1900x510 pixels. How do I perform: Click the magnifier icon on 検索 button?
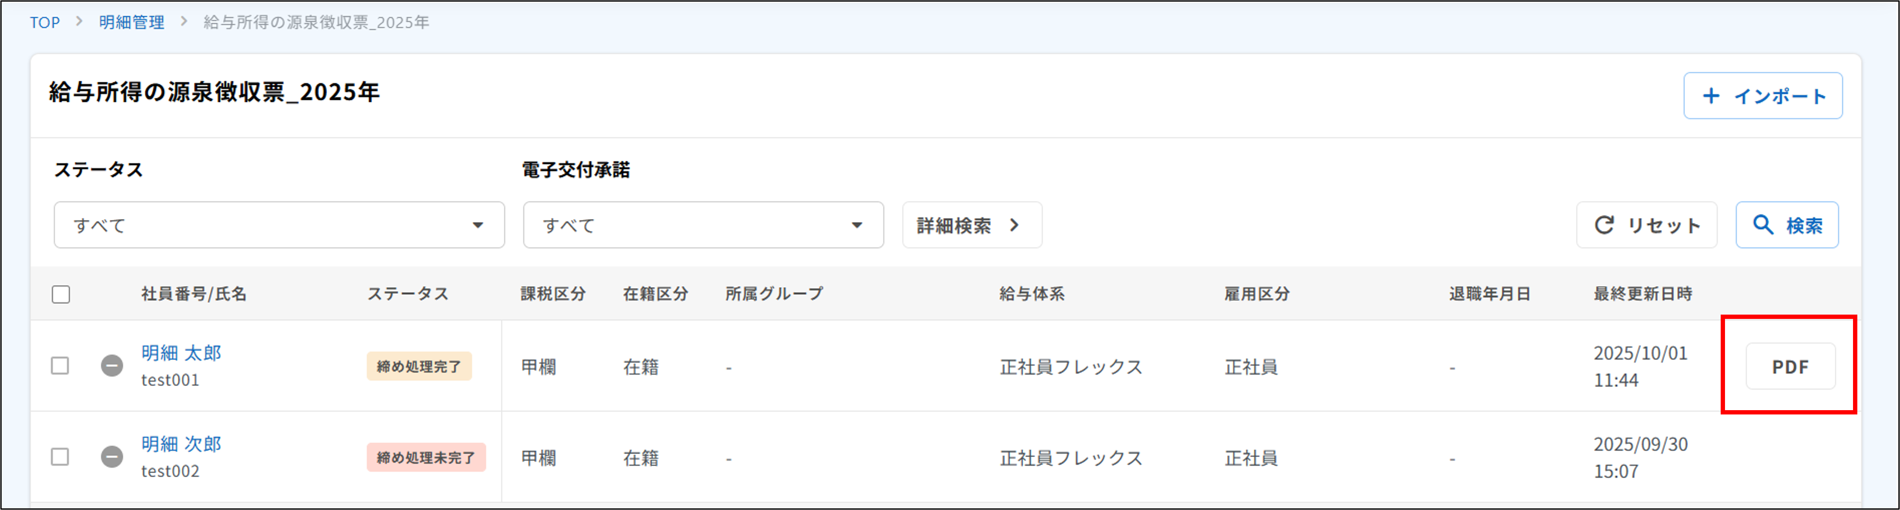(1763, 225)
